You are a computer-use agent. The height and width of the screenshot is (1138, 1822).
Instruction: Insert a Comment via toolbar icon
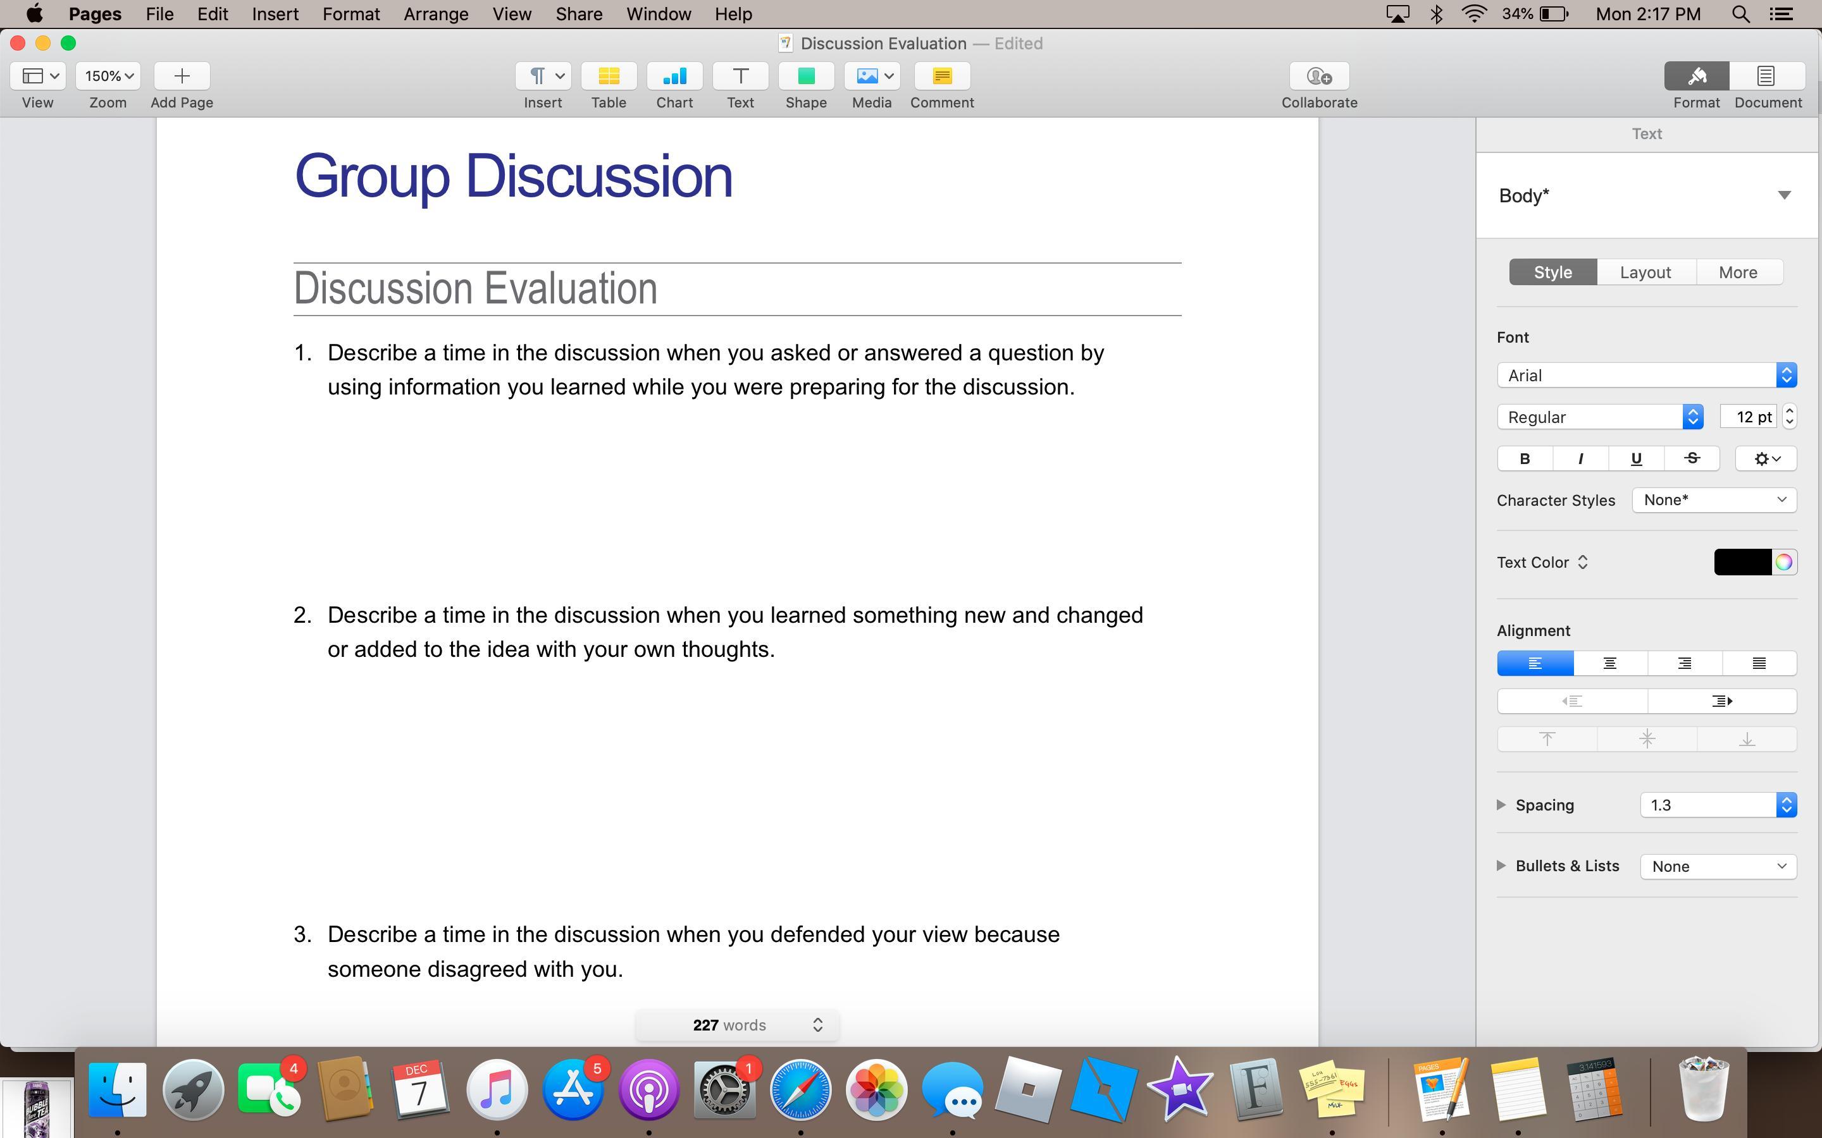tap(941, 76)
